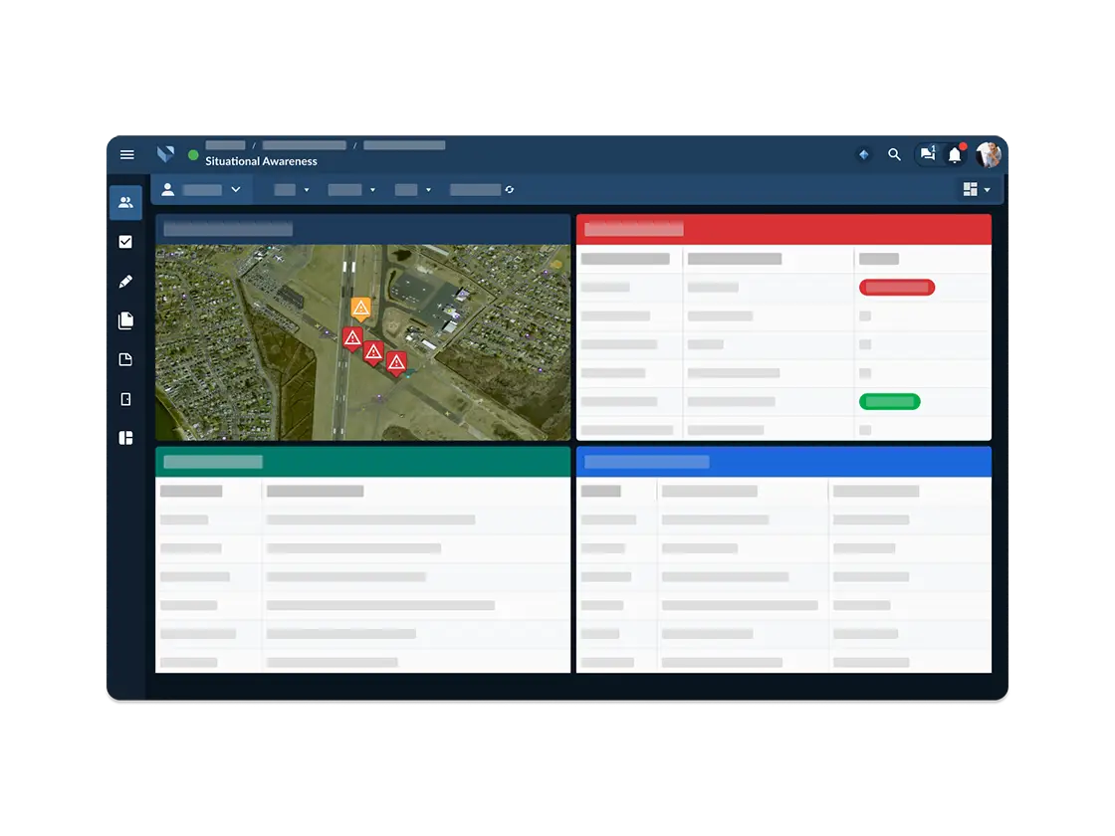Click the blue panel header bar
The height and width of the screenshot is (836, 1115).
point(783,462)
